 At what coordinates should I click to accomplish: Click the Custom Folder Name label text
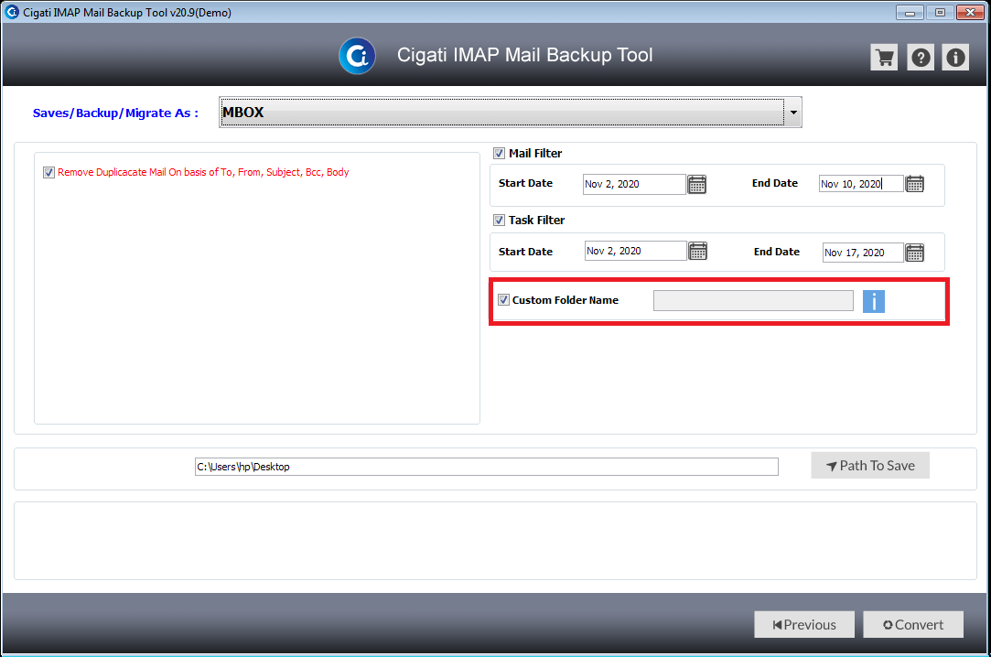pos(565,300)
